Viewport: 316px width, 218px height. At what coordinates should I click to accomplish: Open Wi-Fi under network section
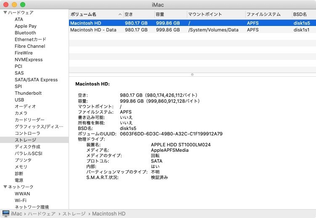tap(21, 200)
